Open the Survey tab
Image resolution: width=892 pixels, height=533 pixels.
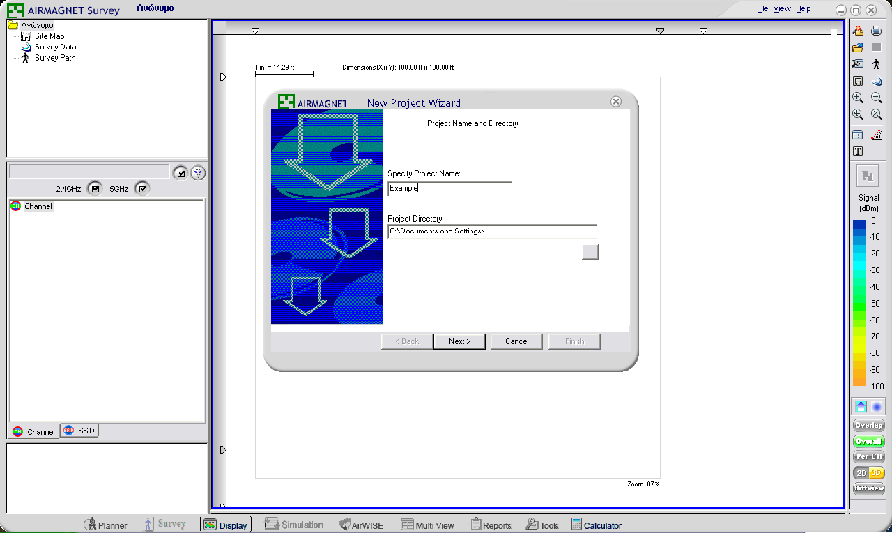(x=165, y=524)
